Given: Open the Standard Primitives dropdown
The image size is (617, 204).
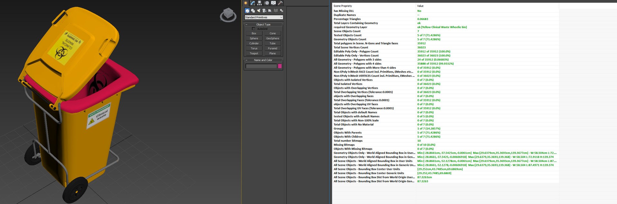Looking at the screenshot, I should [x=264, y=17].
